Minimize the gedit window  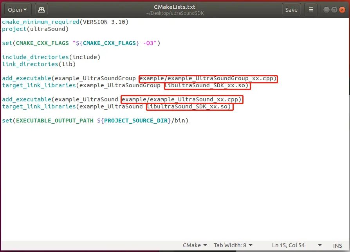tap(327, 10)
